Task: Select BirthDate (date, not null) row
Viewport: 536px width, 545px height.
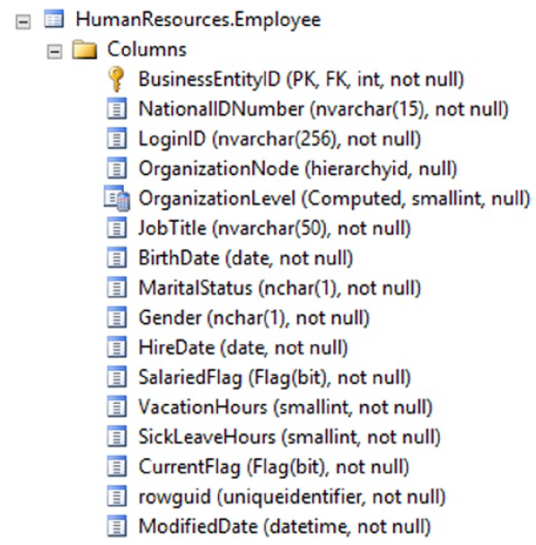Action: (246, 259)
